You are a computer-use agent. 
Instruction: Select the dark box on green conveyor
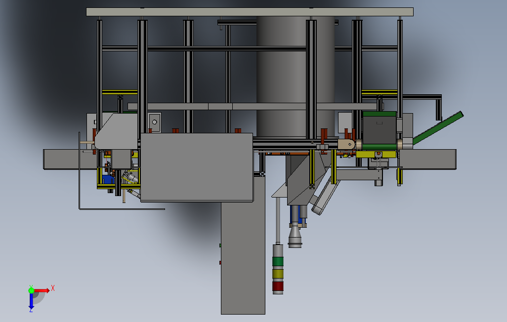coord(380,130)
